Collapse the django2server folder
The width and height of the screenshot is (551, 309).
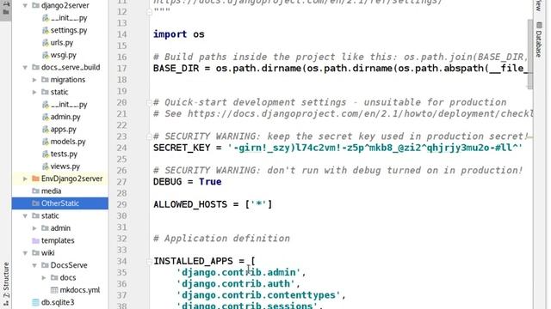tap(25, 6)
